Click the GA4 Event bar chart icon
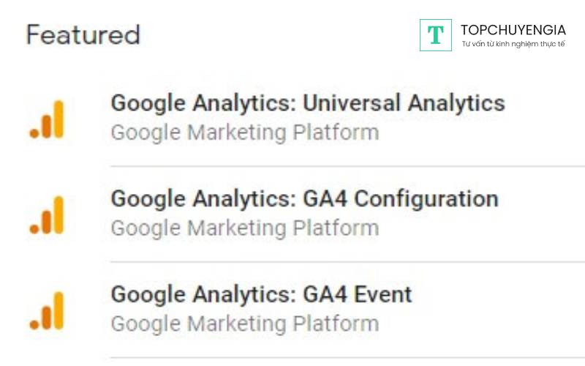585x366 pixels. point(48,310)
